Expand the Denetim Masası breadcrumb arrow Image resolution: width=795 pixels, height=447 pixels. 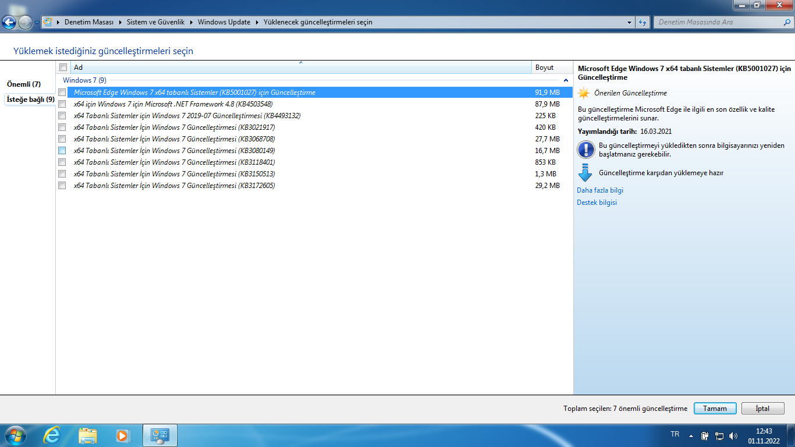(120, 22)
